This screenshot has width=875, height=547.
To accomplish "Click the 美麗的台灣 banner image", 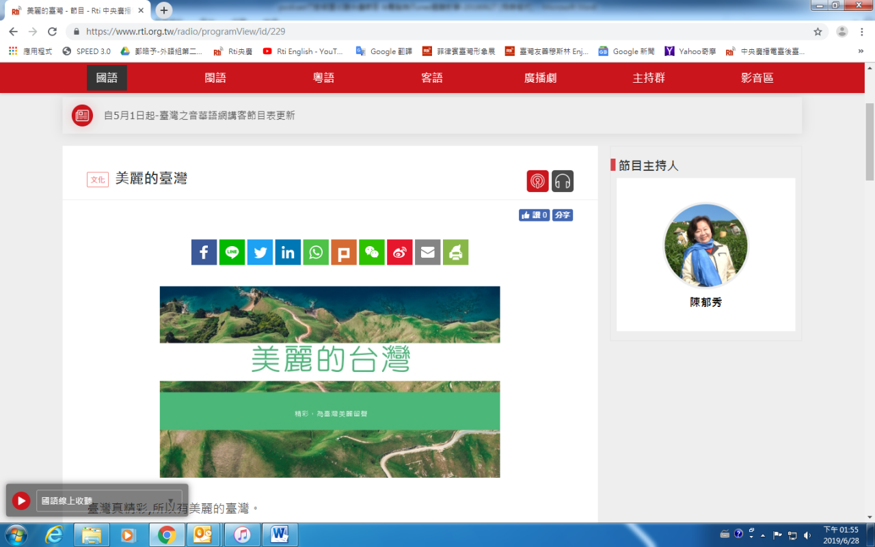I will (330, 382).
